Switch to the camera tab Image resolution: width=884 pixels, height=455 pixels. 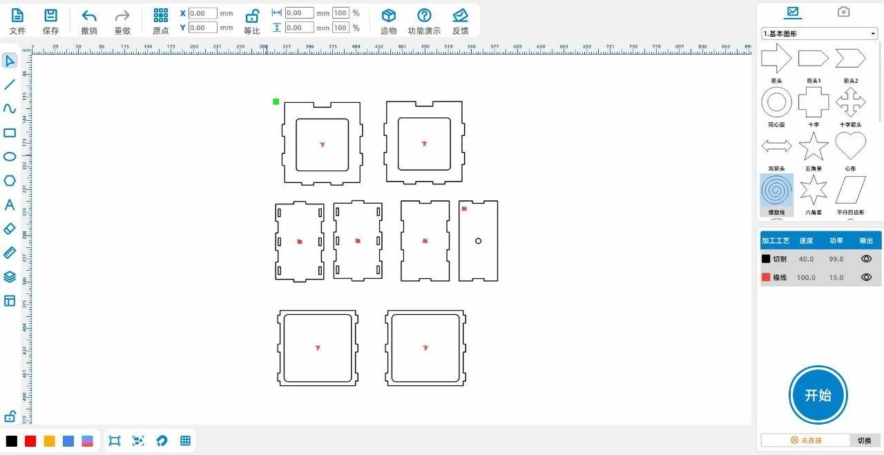tap(843, 12)
